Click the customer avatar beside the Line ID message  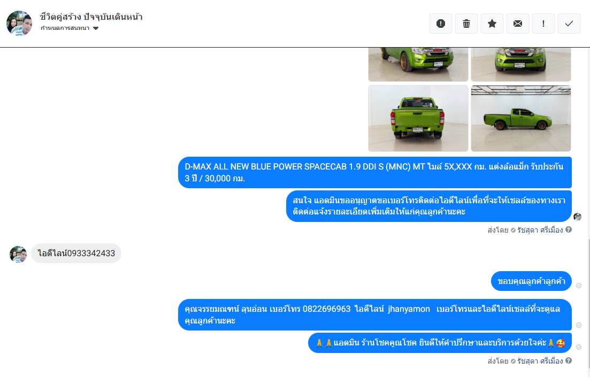click(18, 254)
